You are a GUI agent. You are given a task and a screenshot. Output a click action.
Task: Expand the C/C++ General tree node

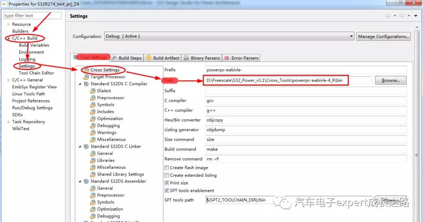(9, 80)
